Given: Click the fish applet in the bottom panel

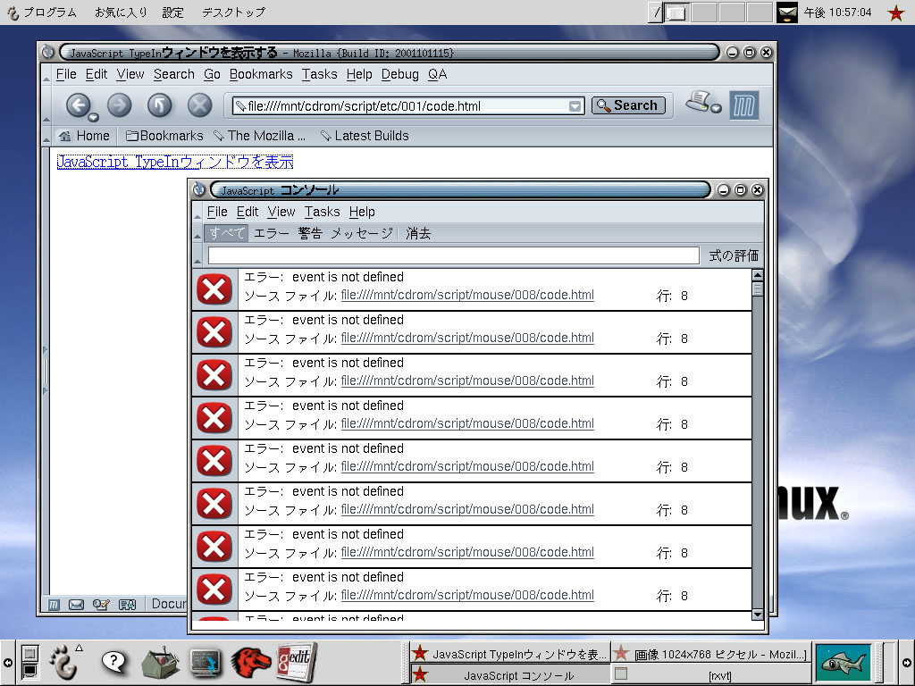Looking at the screenshot, I should point(844,663).
